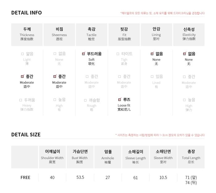The width and height of the screenshot is (216, 193).
Task: Toggle the None elasticity checkbox
Action: click(x=185, y=53)
